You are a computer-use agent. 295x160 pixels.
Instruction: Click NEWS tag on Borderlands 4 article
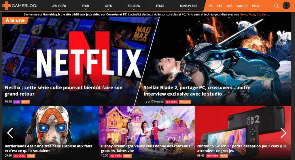[x=31, y=156]
